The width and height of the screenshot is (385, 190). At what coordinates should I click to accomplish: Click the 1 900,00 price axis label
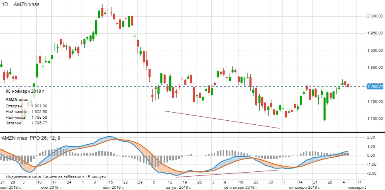click(375, 51)
